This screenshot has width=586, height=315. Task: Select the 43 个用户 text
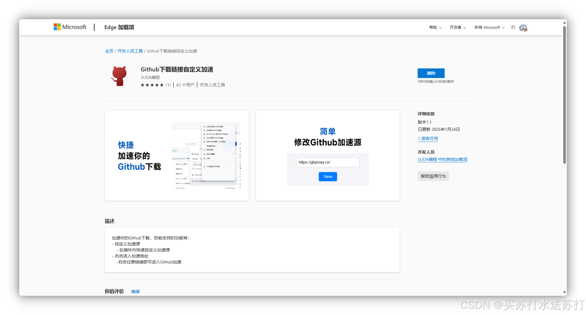[185, 85]
